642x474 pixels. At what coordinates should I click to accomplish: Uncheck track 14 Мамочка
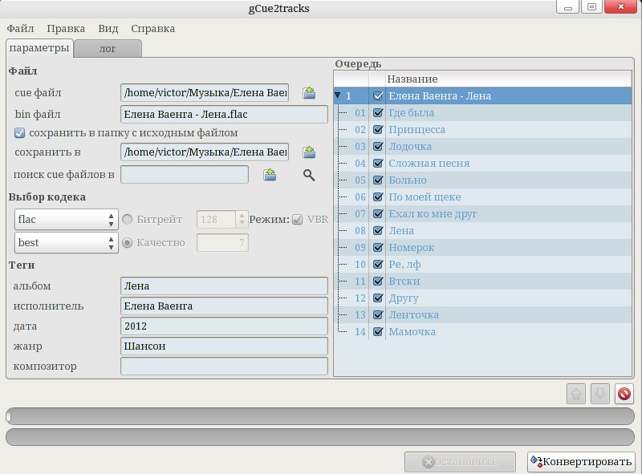(x=378, y=331)
